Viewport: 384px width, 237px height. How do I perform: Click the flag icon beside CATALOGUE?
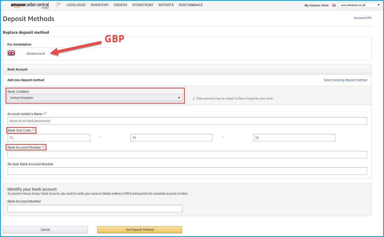[x=59, y=5]
